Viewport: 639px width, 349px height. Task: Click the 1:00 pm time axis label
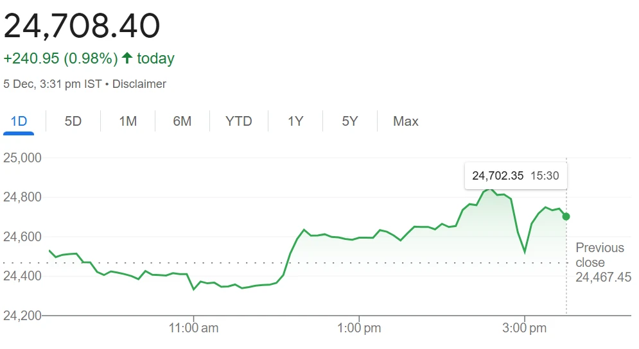point(358,328)
